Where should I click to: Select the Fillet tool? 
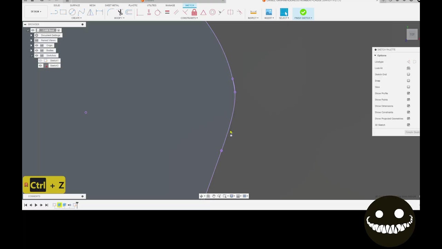click(x=110, y=12)
